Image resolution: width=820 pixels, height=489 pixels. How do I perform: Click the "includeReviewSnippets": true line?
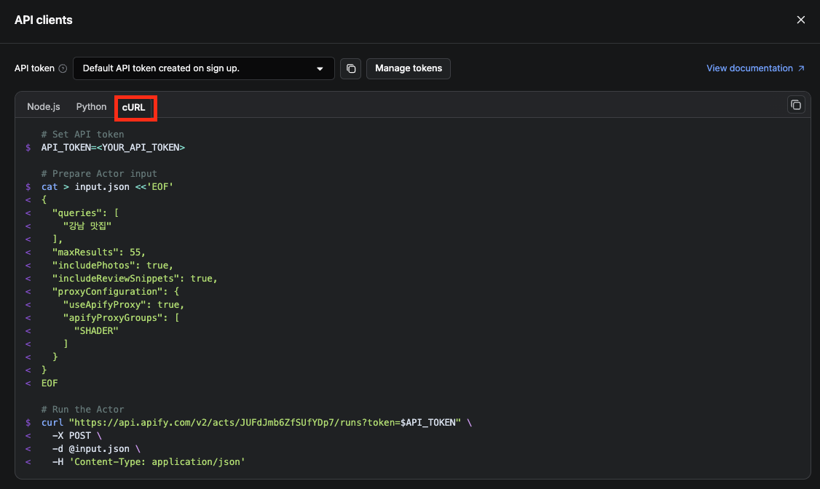135,278
